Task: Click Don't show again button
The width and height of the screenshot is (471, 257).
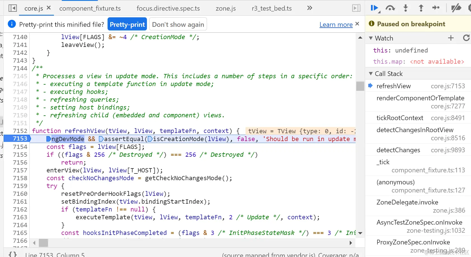Action: (x=178, y=24)
